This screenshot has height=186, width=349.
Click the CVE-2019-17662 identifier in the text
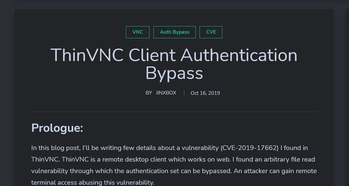point(250,148)
